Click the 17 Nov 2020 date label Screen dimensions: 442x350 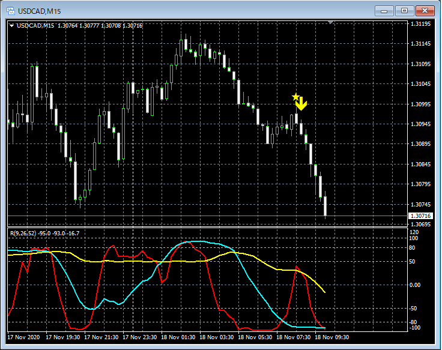coord(26,337)
